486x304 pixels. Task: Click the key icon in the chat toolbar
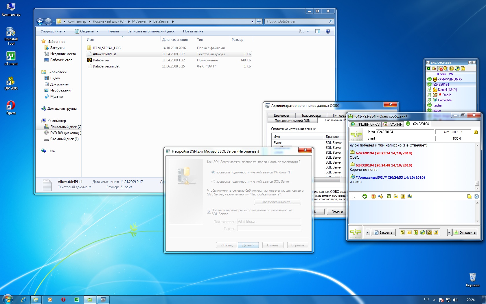(410, 196)
